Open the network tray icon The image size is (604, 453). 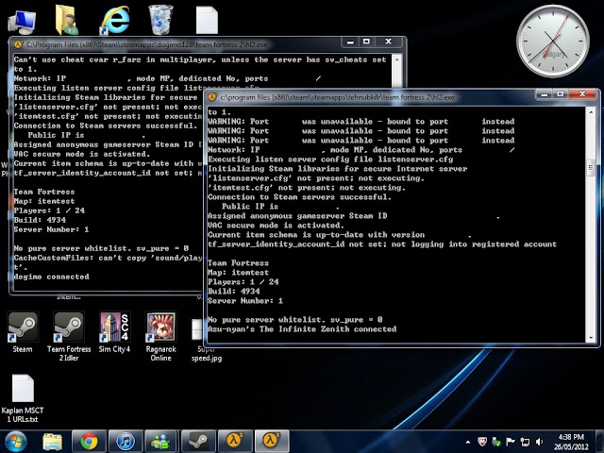coord(525,442)
